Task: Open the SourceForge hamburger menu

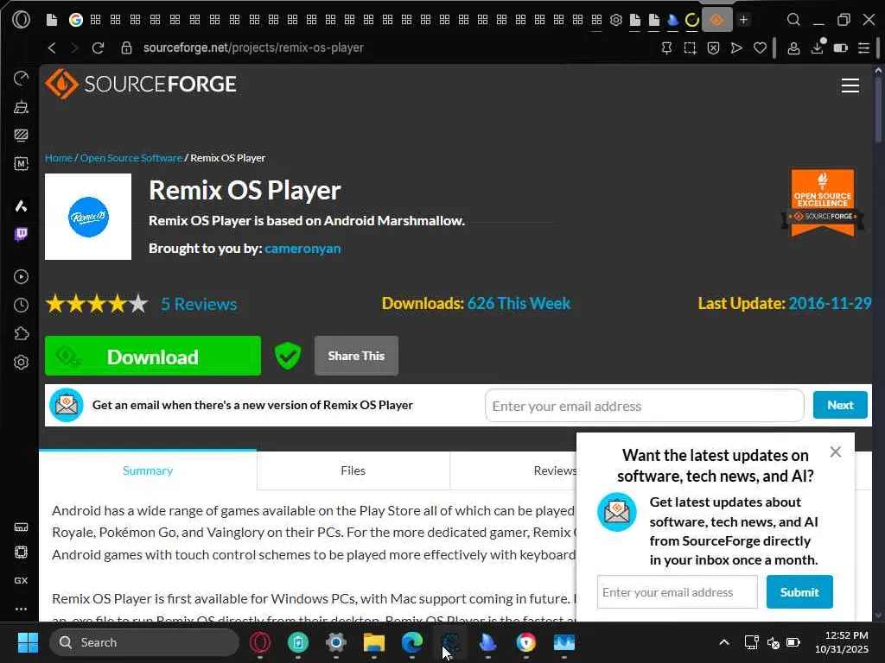Action: 850,85
